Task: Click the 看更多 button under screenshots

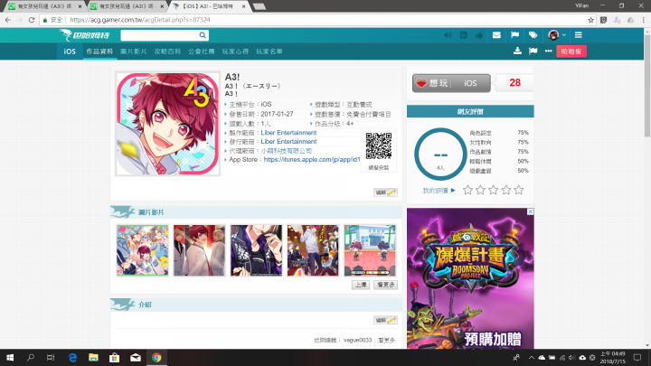Action: click(386, 285)
